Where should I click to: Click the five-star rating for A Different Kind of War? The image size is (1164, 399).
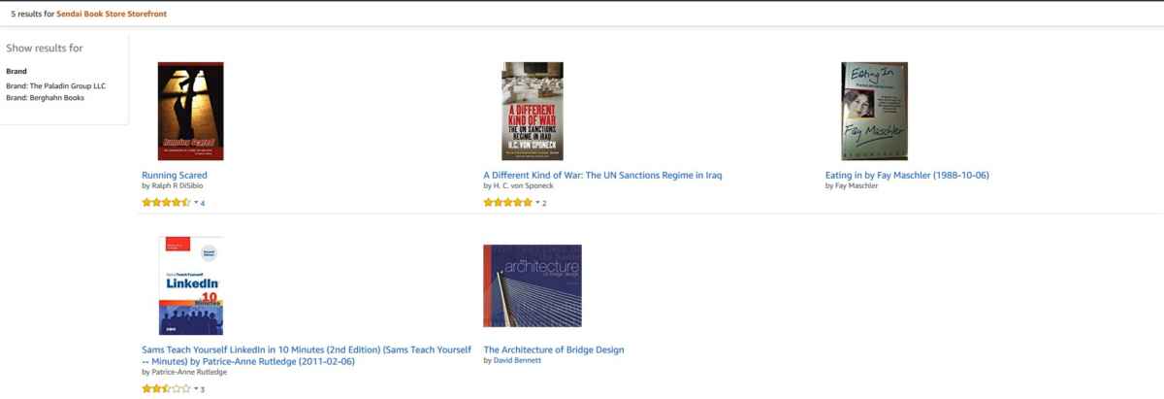pyautogui.click(x=508, y=203)
